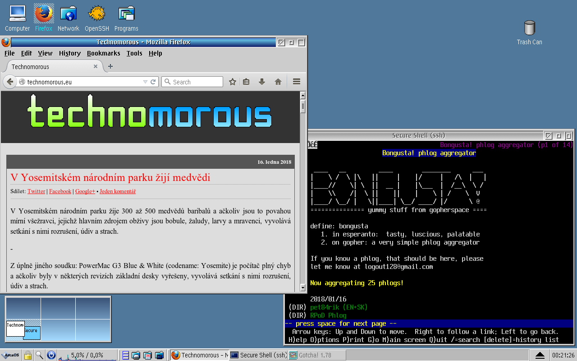The width and height of the screenshot is (577, 361).
Task: Bookmark this page with the star icon
Action: point(233,82)
